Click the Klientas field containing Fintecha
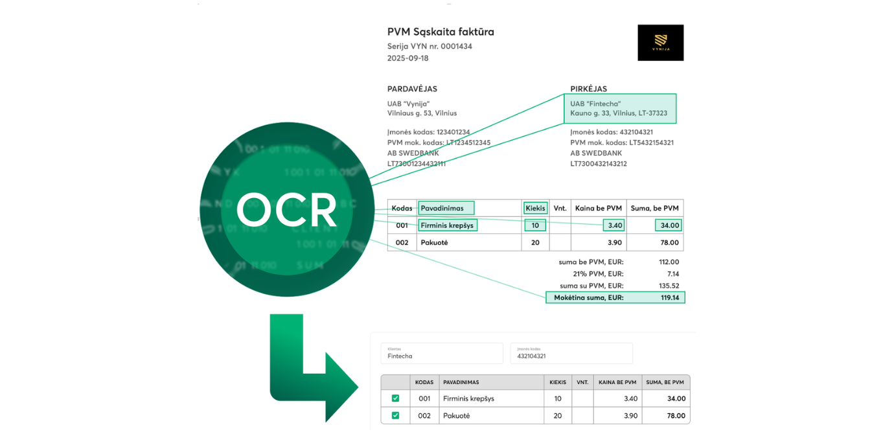Screen dimensions: 894x434 click(x=441, y=353)
